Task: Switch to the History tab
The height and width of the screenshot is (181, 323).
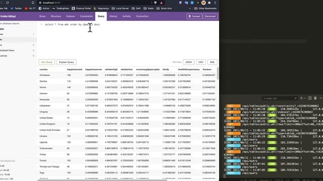Action: tap(113, 16)
